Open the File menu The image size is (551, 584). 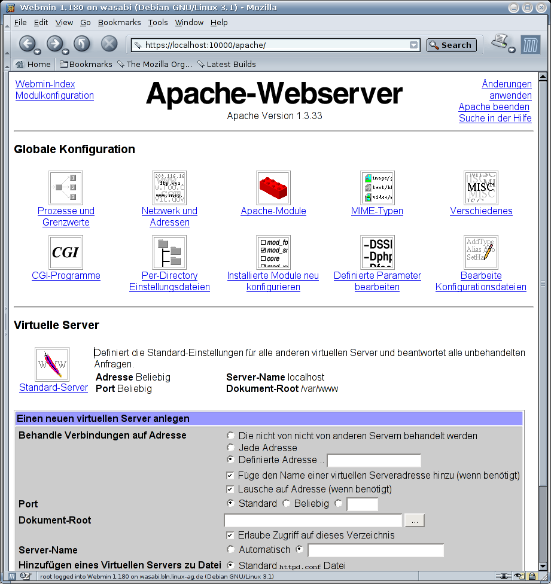tap(20, 22)
